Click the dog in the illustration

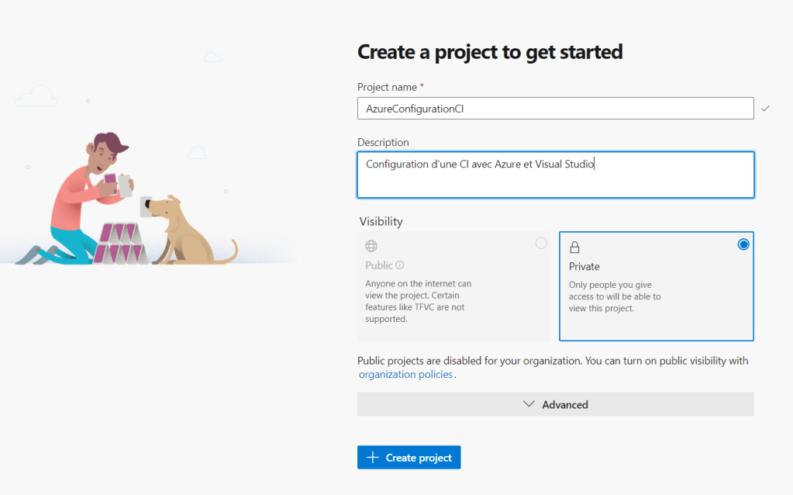[x=182, y=229]
